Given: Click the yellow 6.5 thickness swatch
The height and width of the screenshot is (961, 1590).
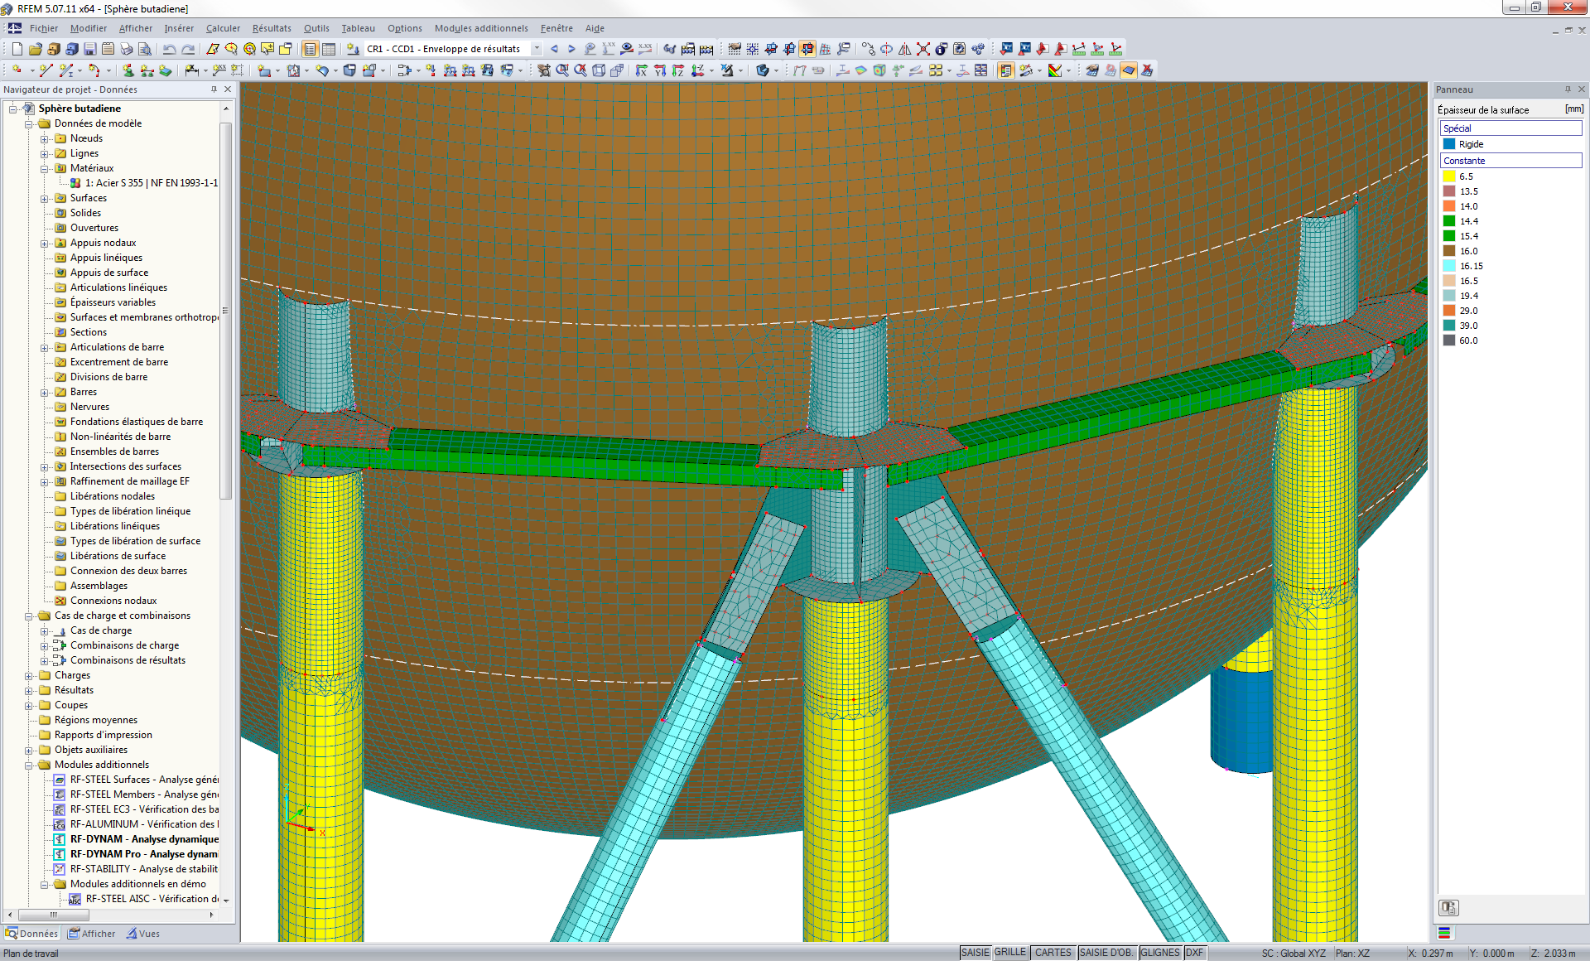Looking at the screenshot, I should (1449, 176).
